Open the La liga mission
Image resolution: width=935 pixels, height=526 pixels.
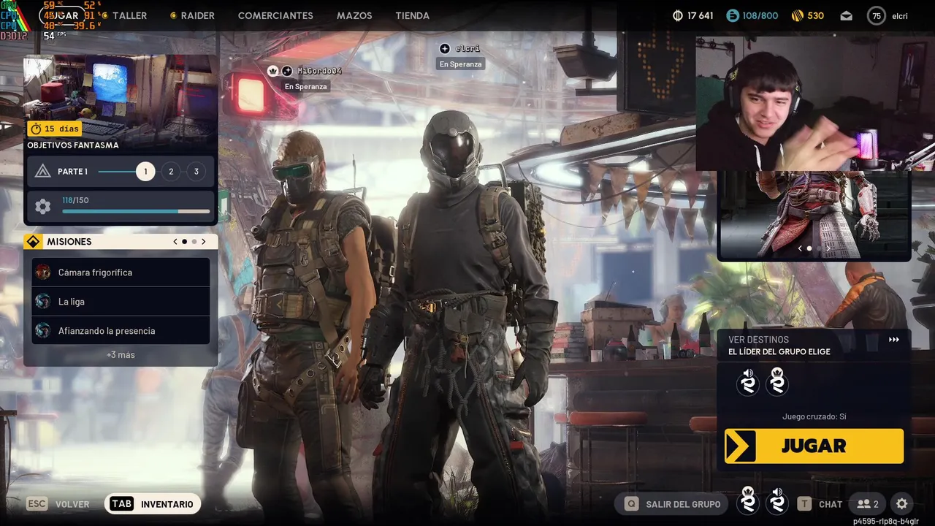coord(121,302)
